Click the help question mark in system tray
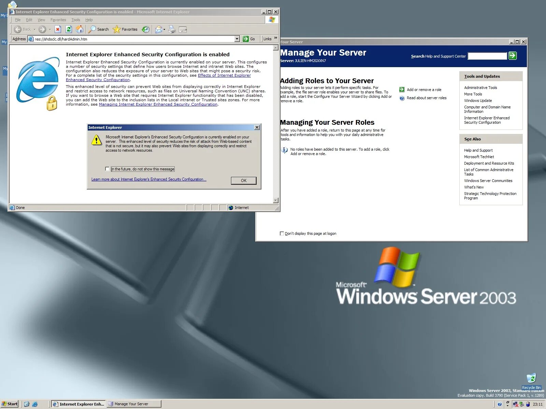This screenshot has width=546, height=409. coord(500,404)
